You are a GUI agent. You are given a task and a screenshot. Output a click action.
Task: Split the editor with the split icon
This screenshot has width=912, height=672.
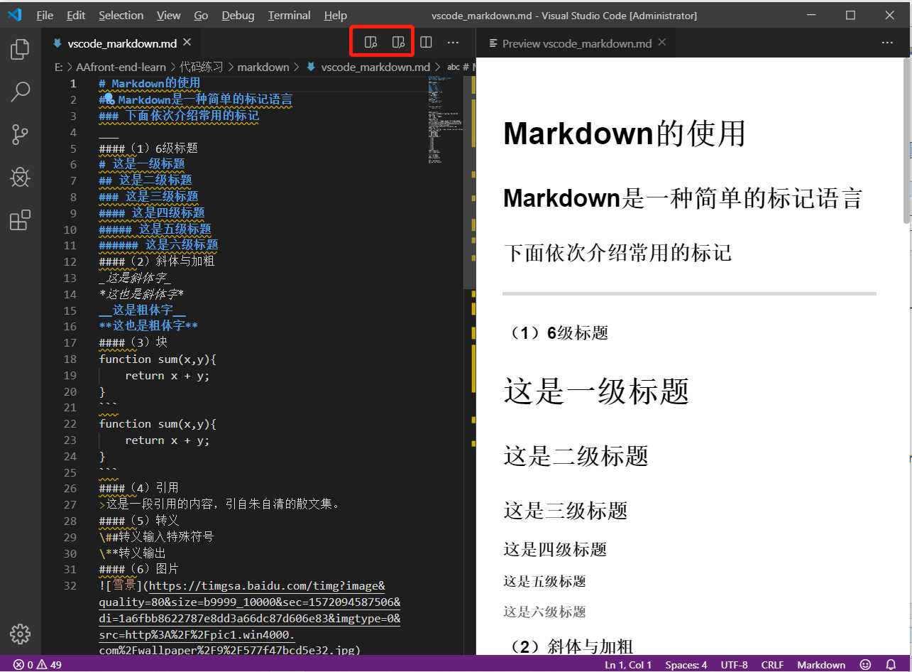(x=426, y=43)
